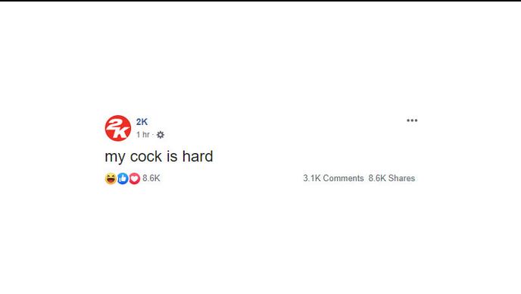Open the 2K page name link
The image size is (521, 294).
pyautogui.click(x=142, y=122)
